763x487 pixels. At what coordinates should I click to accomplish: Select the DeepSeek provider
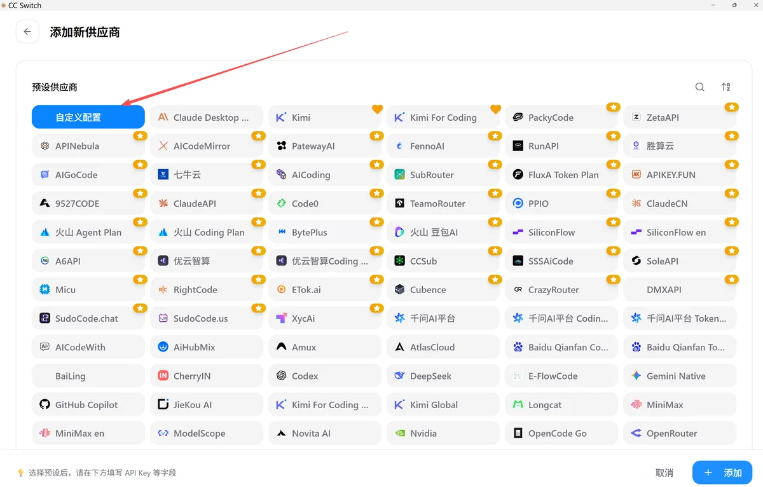[443, 376]
